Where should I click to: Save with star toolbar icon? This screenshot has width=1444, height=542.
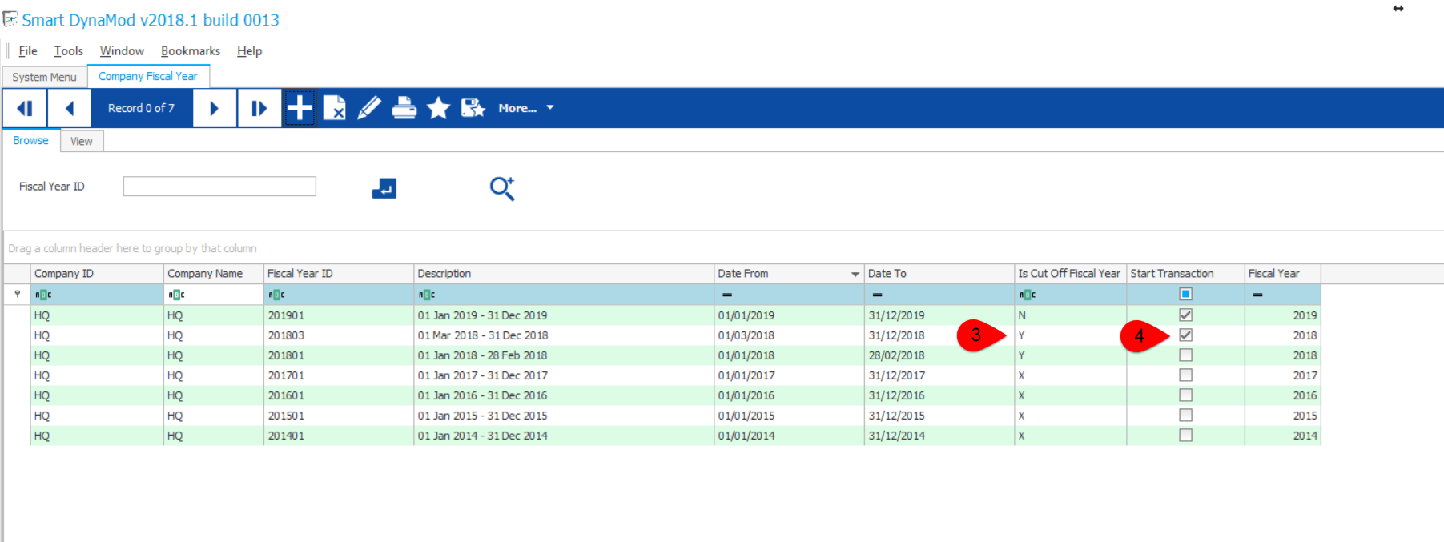pyautogui.click(x=473, y=107)
